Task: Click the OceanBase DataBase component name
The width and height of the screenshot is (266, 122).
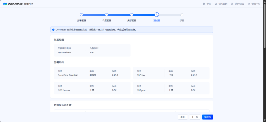Action: [68, 75]
